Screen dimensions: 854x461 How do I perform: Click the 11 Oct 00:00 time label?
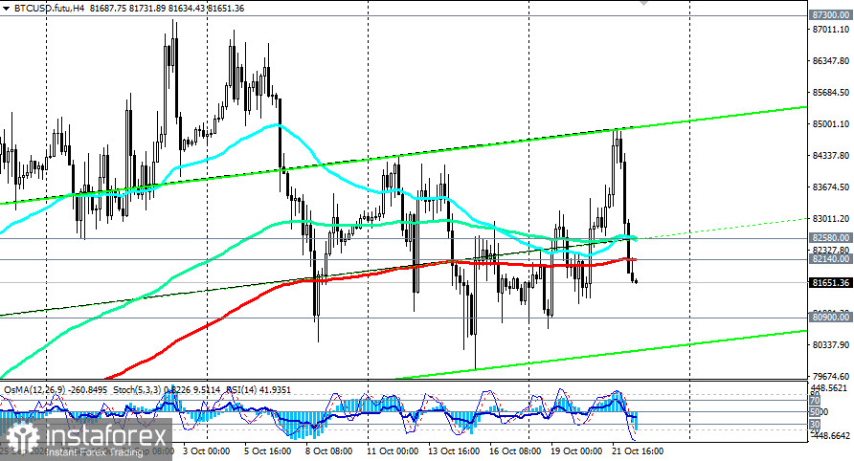[393, 451]
